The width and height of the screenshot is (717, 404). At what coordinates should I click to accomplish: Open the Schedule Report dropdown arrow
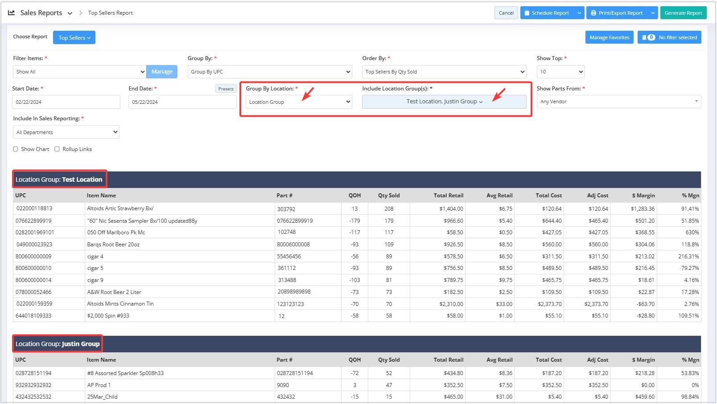click(579, 13)
